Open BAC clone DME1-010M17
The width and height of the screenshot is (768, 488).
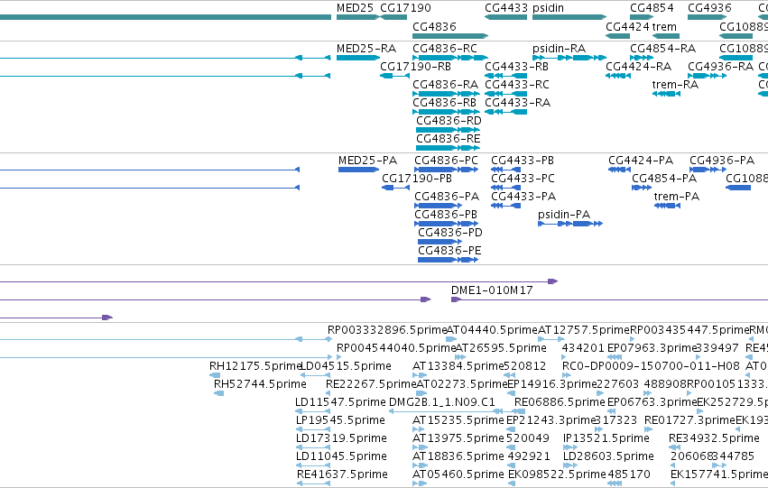[x=492, y=290]
